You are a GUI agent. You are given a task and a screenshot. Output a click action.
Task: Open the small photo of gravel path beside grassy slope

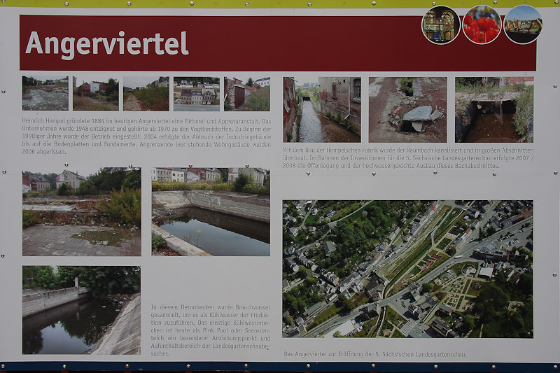coord(146,94)
